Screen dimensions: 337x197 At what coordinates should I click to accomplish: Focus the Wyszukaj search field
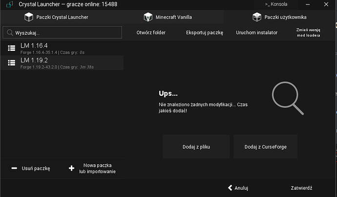(x=66, y=33)
